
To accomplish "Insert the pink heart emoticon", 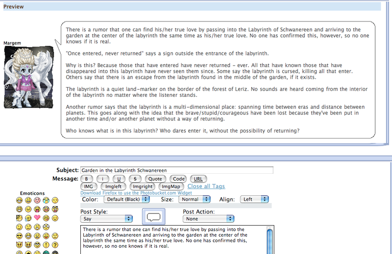I will pos(37,217).
